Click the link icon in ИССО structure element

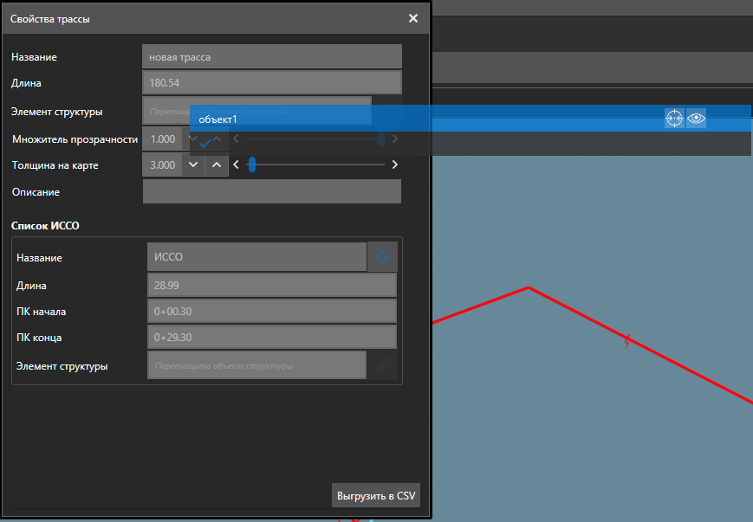(382, 366)
